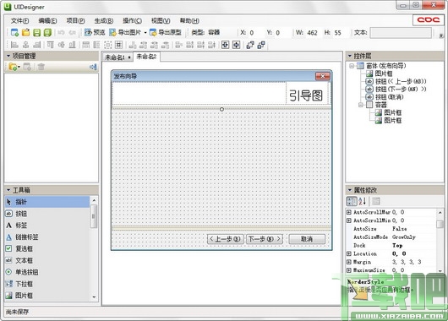The width and height of the screenshot is (448, 321).
Task: Click 导出图片 export image button
Action: pyautogui.click(x=125, y=33)
